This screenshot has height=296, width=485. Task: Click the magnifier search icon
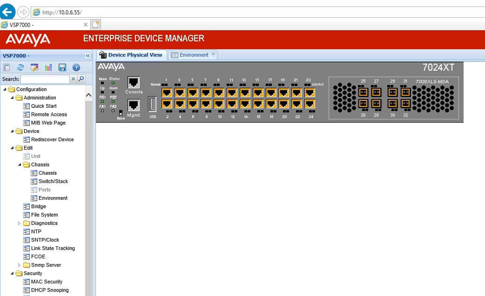pyautogui.click(x=81, y=79)
